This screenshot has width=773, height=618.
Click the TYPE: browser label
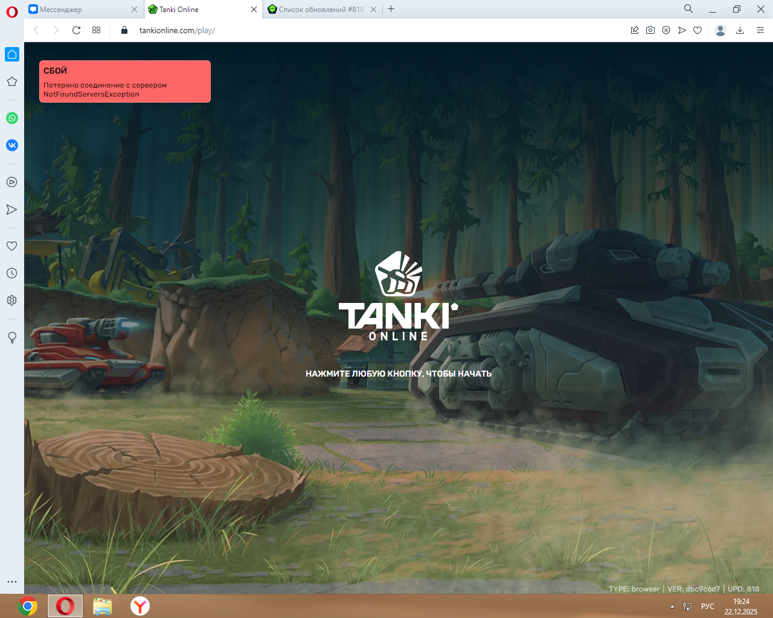coord(634,589)
